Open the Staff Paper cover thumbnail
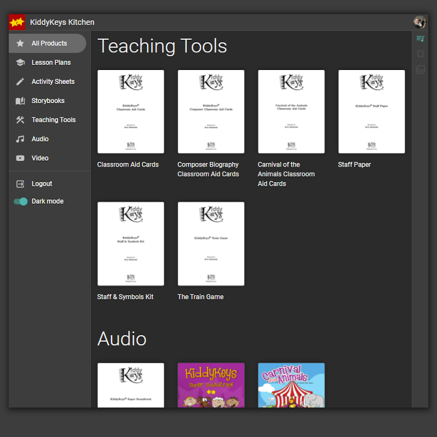 click(371, 111)
